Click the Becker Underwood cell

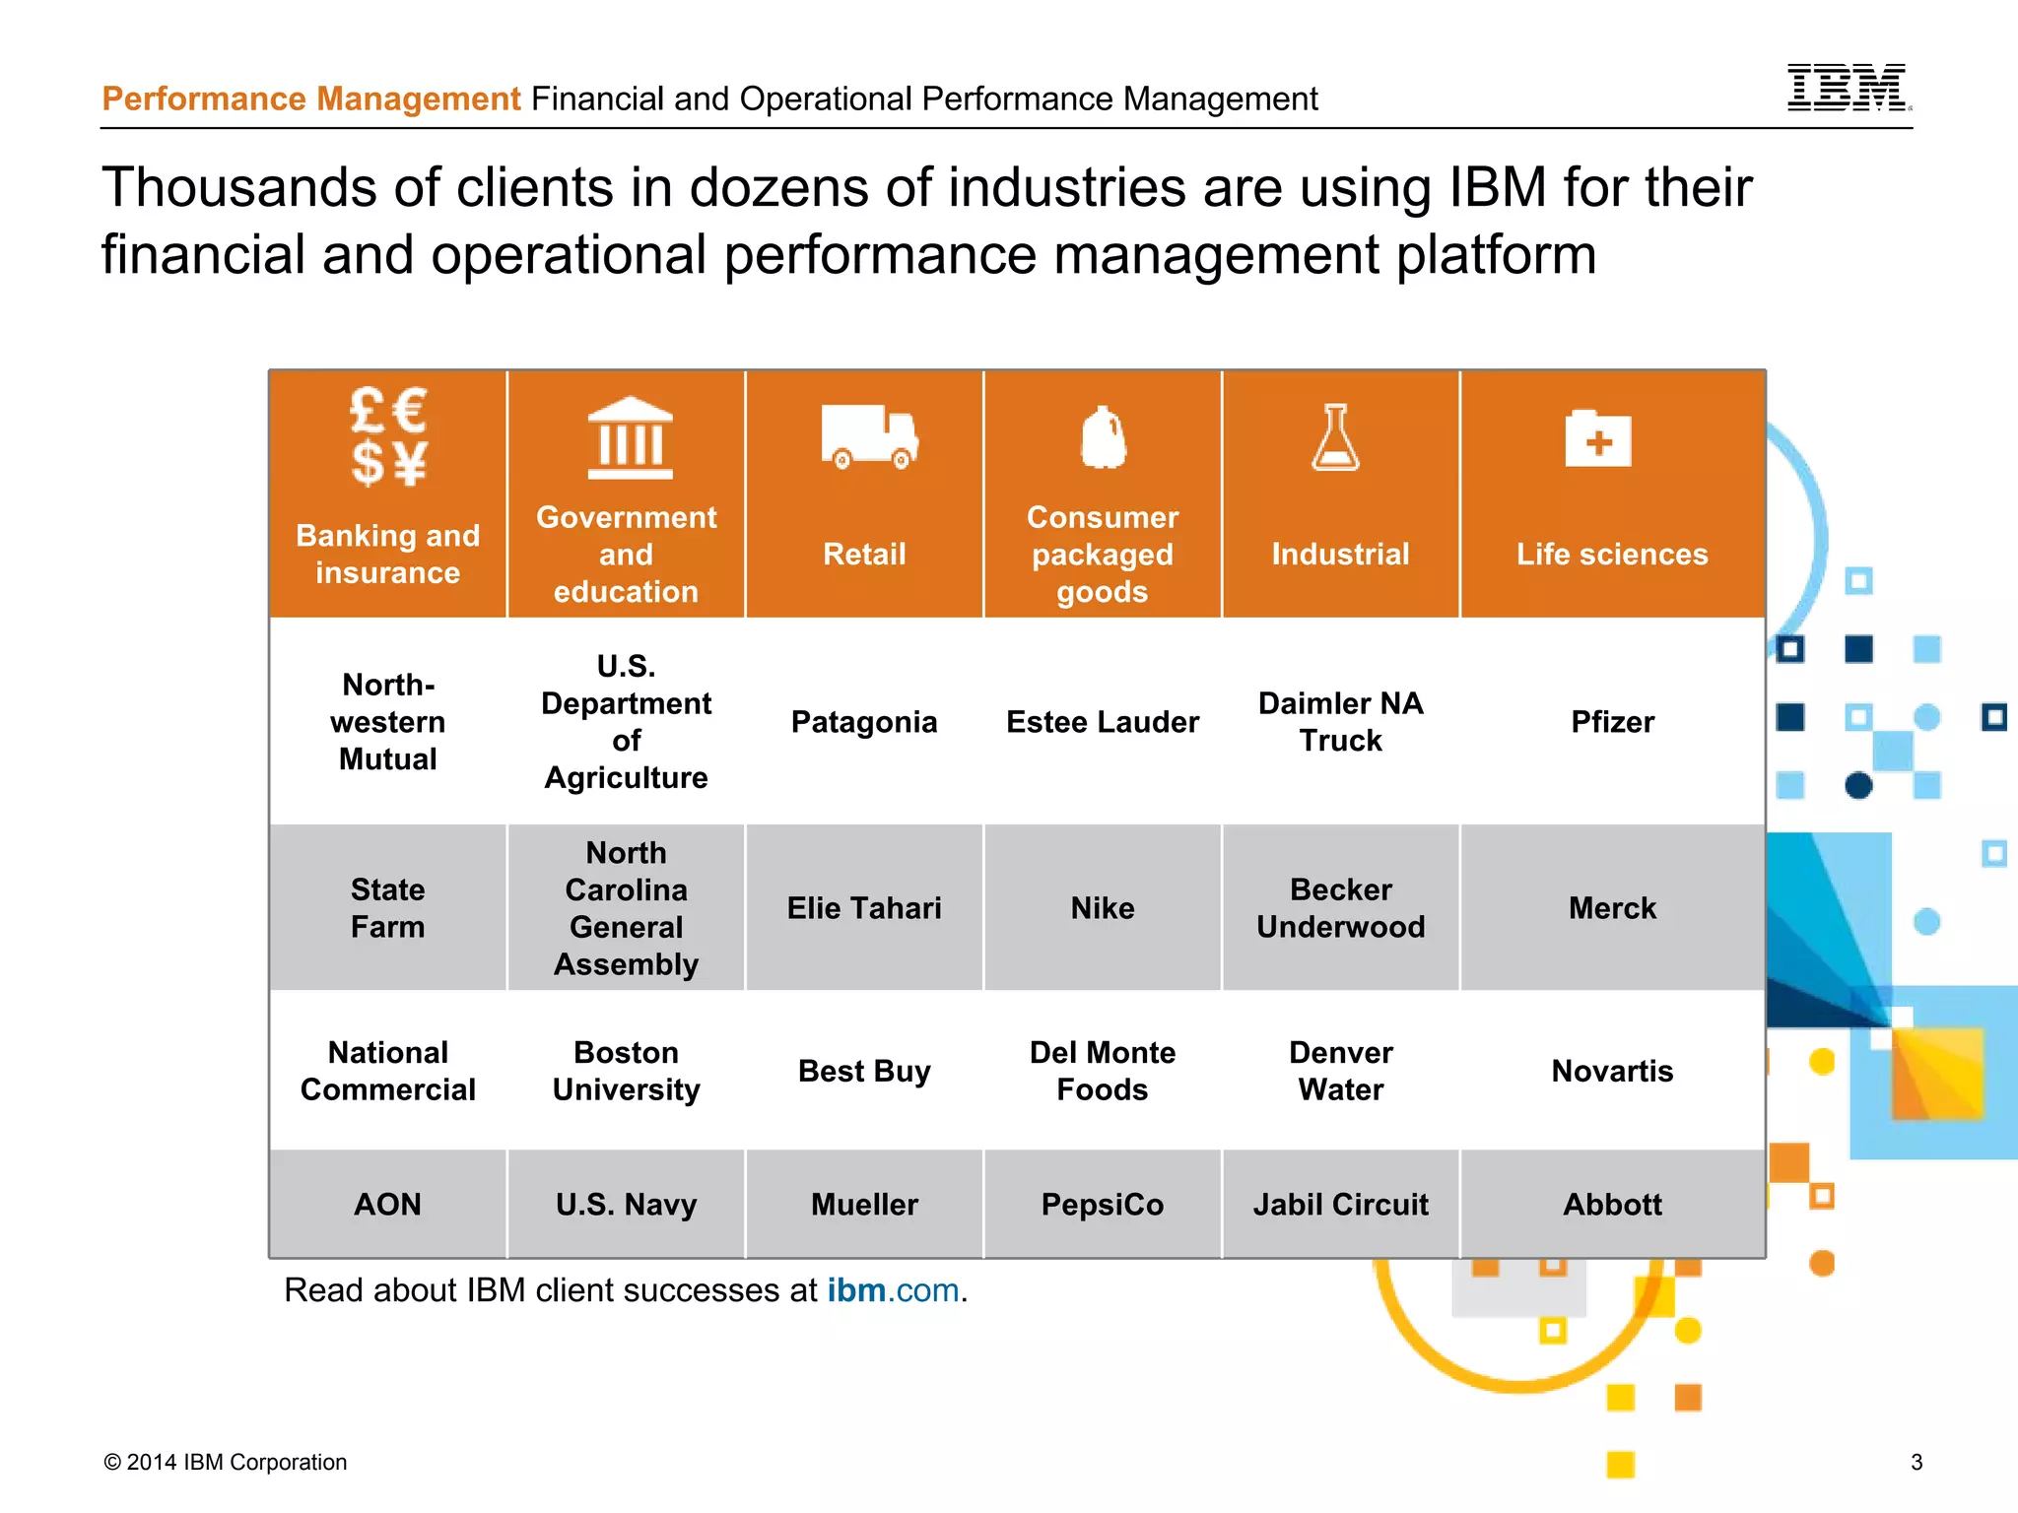coord(1340,907)
